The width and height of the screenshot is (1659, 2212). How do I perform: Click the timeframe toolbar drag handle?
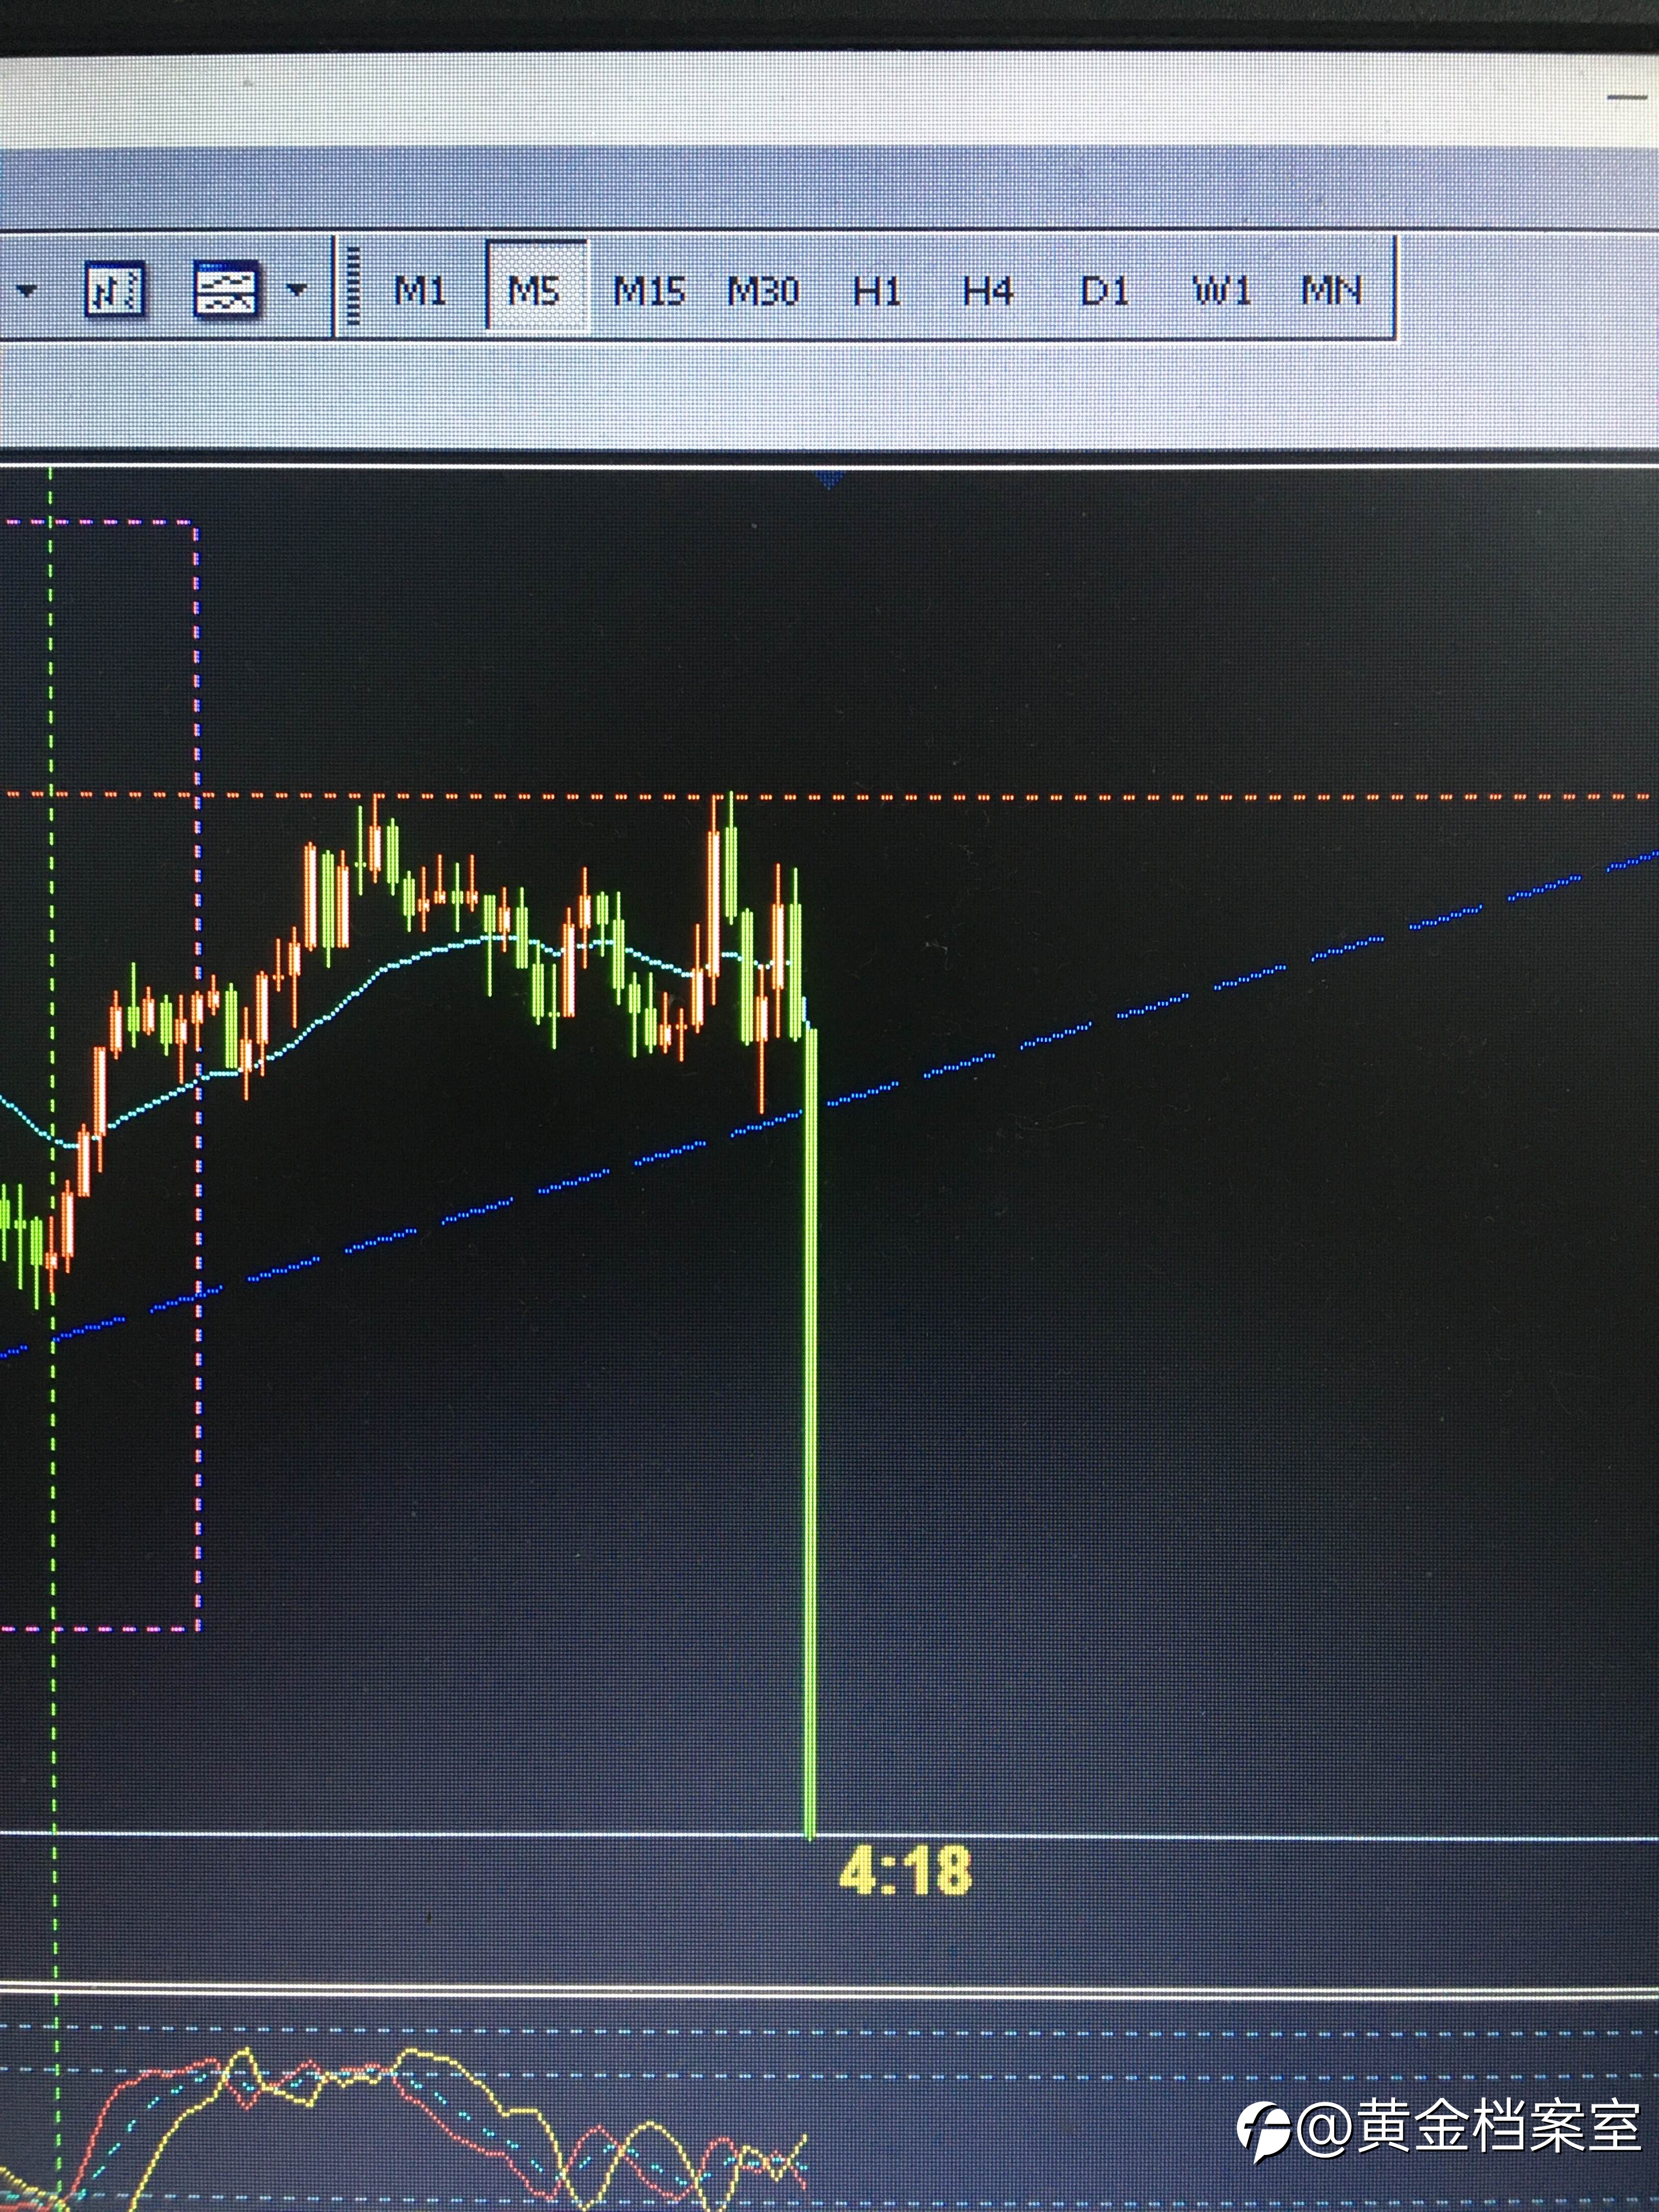(352, 286)
